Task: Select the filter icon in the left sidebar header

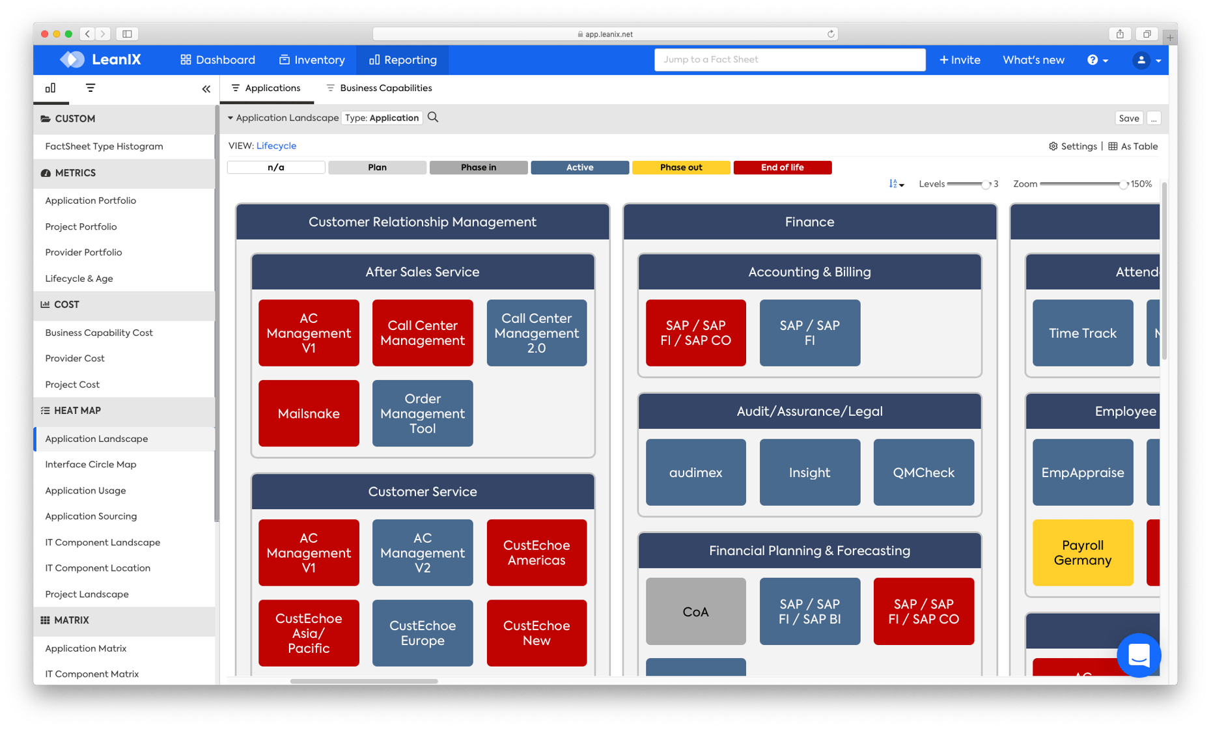Action: [90, 89]
